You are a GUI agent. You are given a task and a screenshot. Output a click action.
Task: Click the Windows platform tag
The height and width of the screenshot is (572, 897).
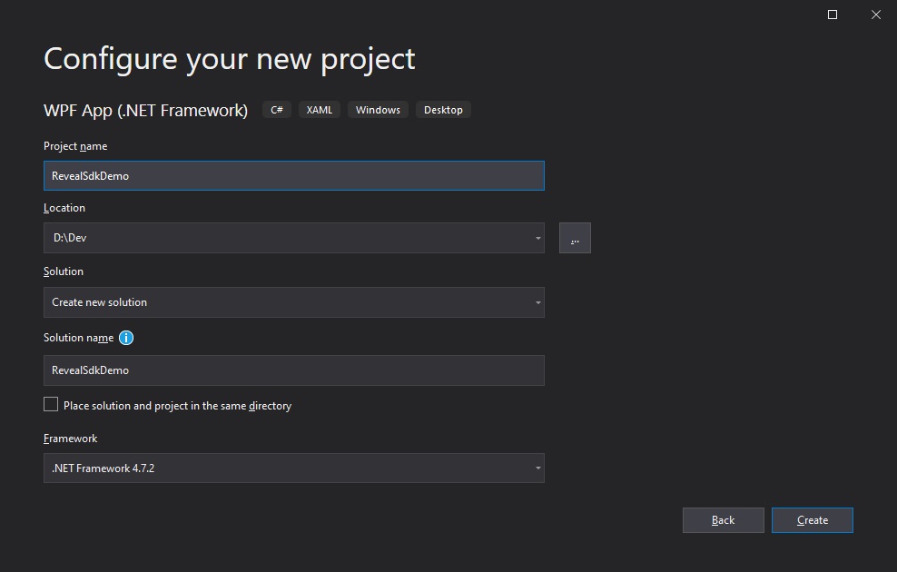pyautogui.click(x=378, y=110)
